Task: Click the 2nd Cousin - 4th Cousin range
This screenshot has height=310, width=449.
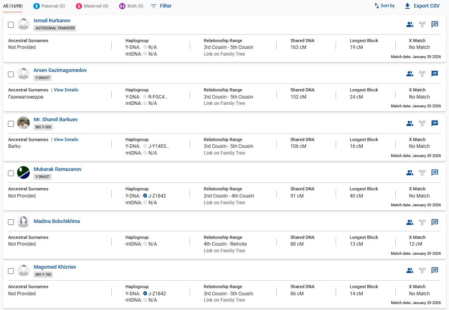Action: pos(229,196)
